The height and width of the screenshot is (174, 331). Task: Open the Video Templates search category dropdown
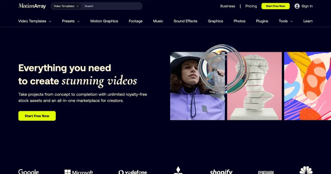click(x=66, y=6)
